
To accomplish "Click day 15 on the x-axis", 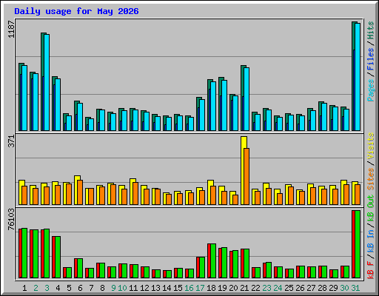I will click(178, 288).
